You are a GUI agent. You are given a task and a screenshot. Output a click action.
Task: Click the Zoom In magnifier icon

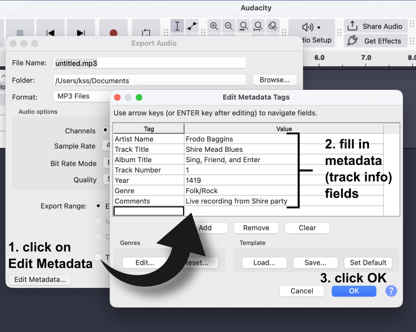[x=214, y=26]
